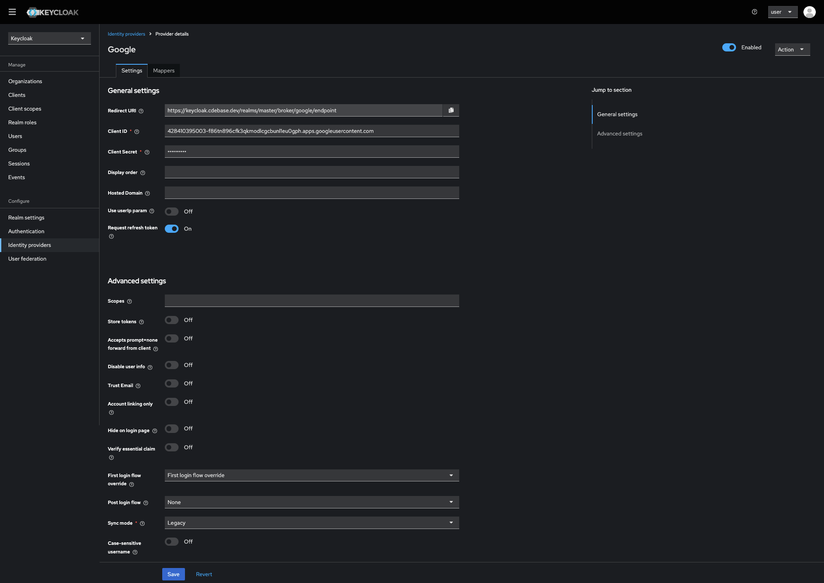
Task: Click into the Scopes field
Action: [312, 301]
